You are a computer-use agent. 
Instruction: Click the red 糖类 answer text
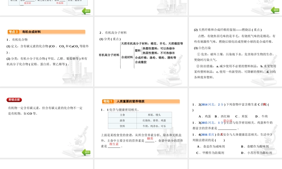(x=150, y=139)
